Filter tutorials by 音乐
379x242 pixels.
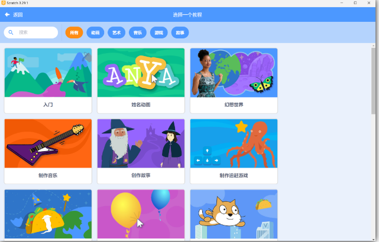point(138,32)
